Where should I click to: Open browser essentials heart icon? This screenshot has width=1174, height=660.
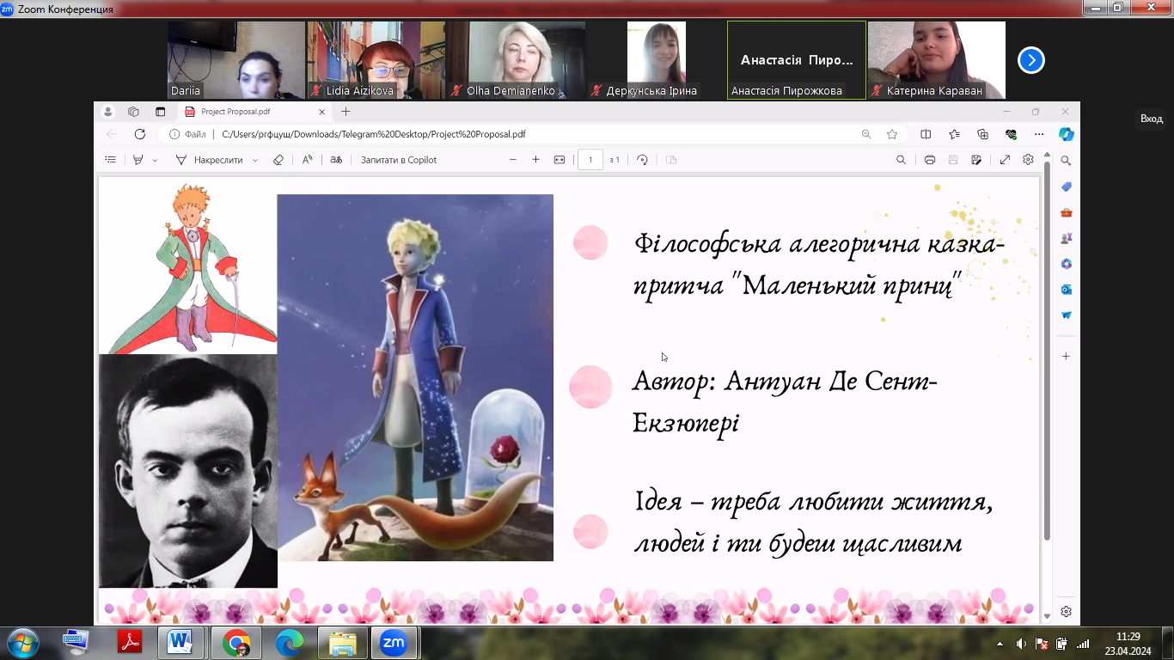1011,134
